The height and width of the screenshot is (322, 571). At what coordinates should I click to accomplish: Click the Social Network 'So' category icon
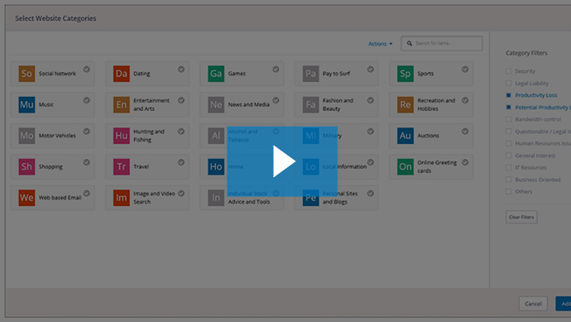26,74
